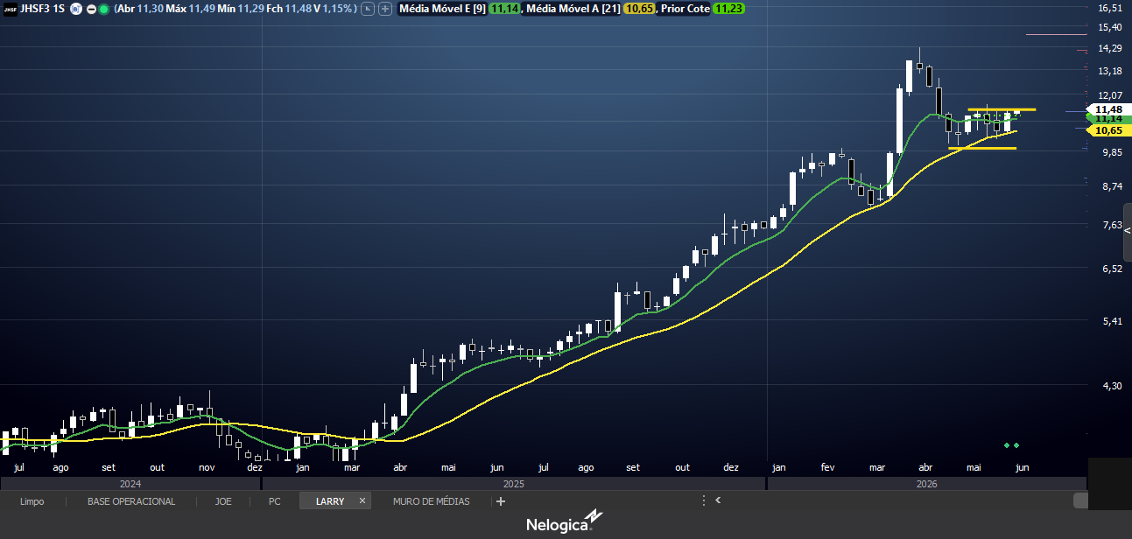Switch to the JOE tab
This screenshot has width=1132, height=539.
pos(223,501)
